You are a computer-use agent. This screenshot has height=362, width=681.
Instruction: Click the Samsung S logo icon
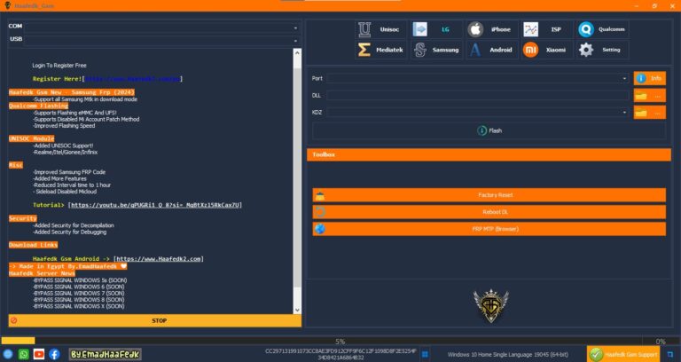click(x=420, y=50)
